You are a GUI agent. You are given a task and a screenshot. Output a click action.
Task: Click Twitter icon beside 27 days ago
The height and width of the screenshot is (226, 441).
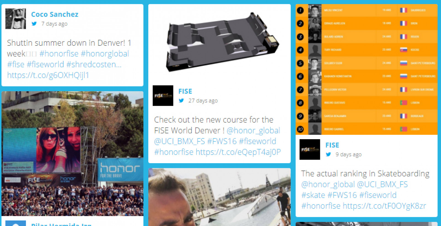[x=181, y=101]
